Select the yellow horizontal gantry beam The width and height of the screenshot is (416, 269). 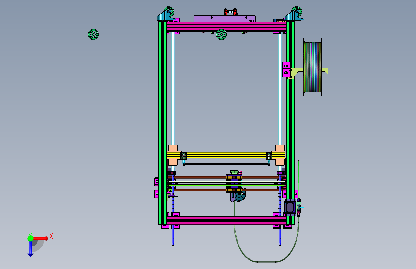point(226,156)
